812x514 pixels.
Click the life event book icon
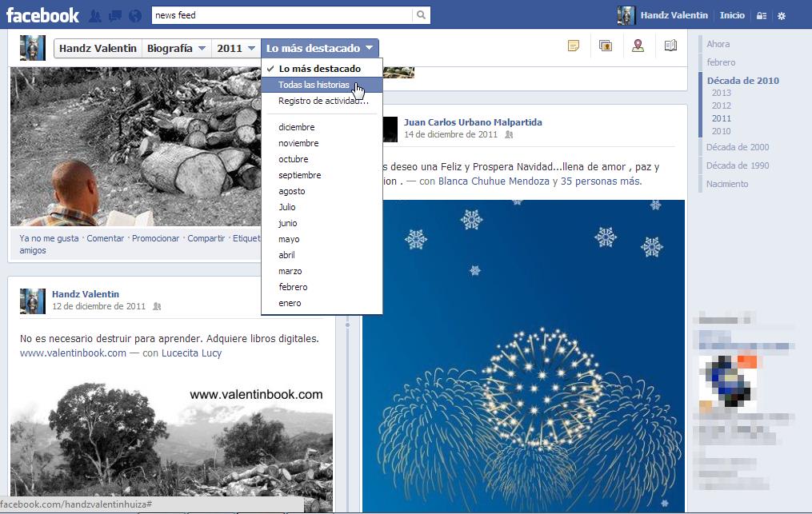pos(670,46)
